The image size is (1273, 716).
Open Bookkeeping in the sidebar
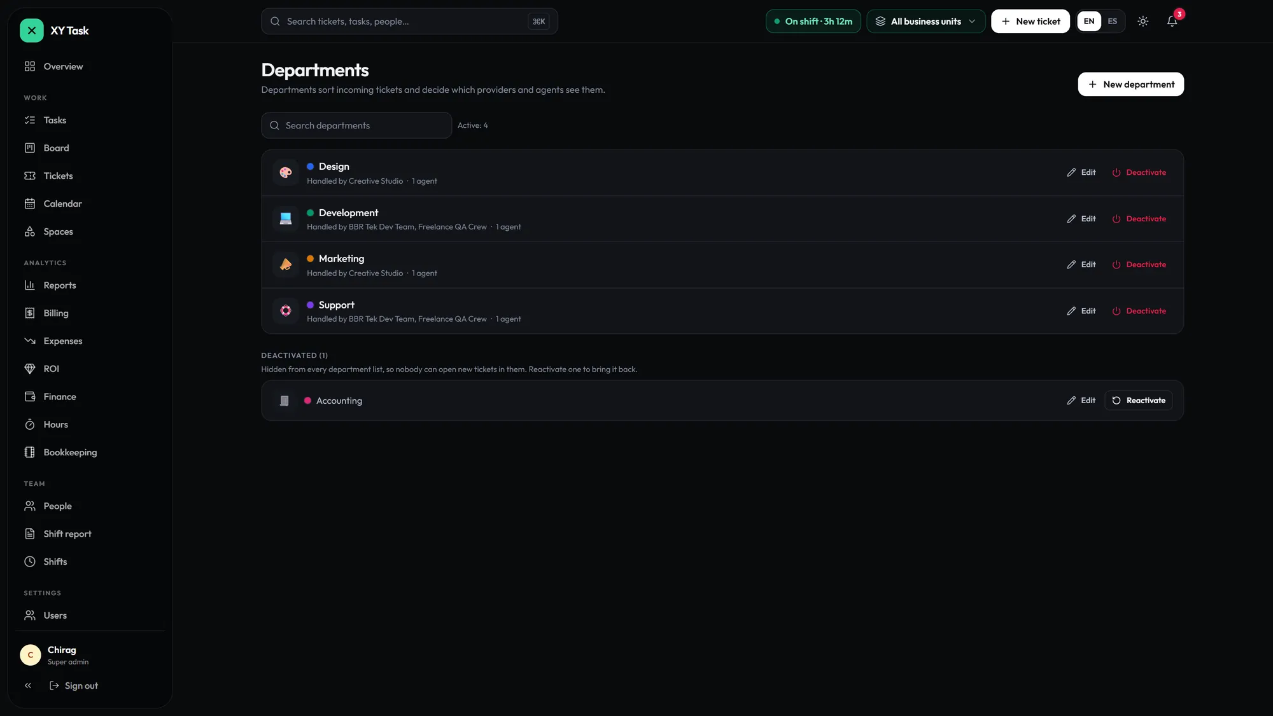[89, 453]
